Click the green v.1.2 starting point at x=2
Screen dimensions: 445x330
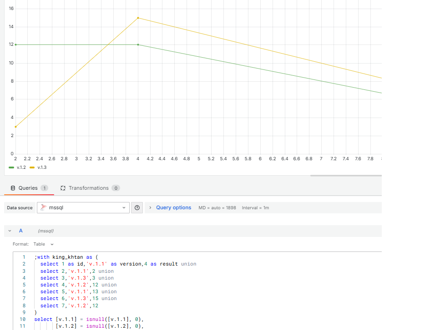point(15,45)
